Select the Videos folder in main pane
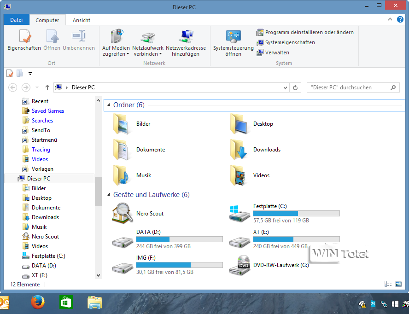409x314 pixels. 249,175
